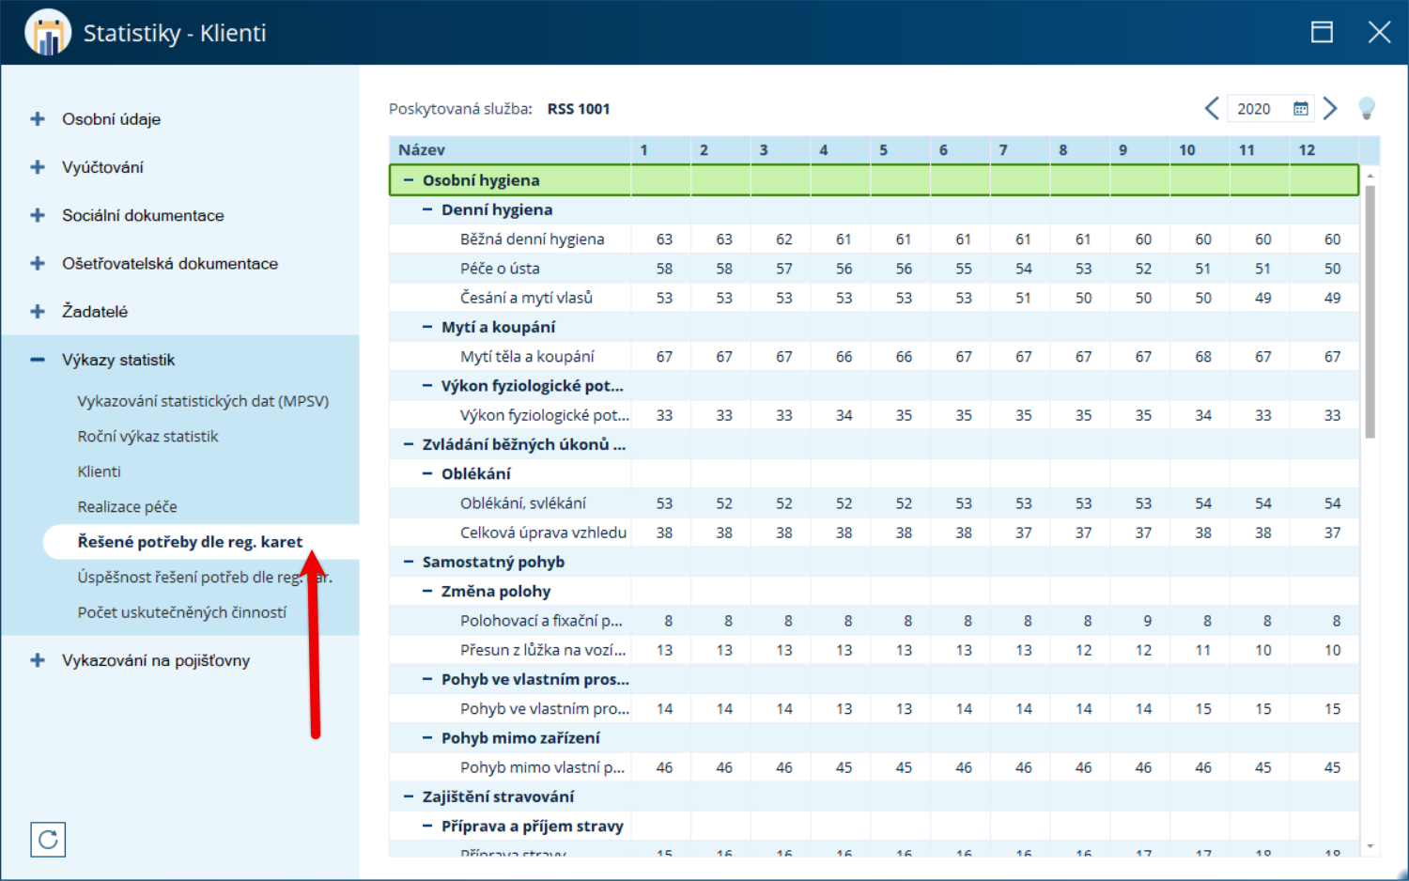
Task: Expand the Vyúčtování section
Action: click(38, 167)
